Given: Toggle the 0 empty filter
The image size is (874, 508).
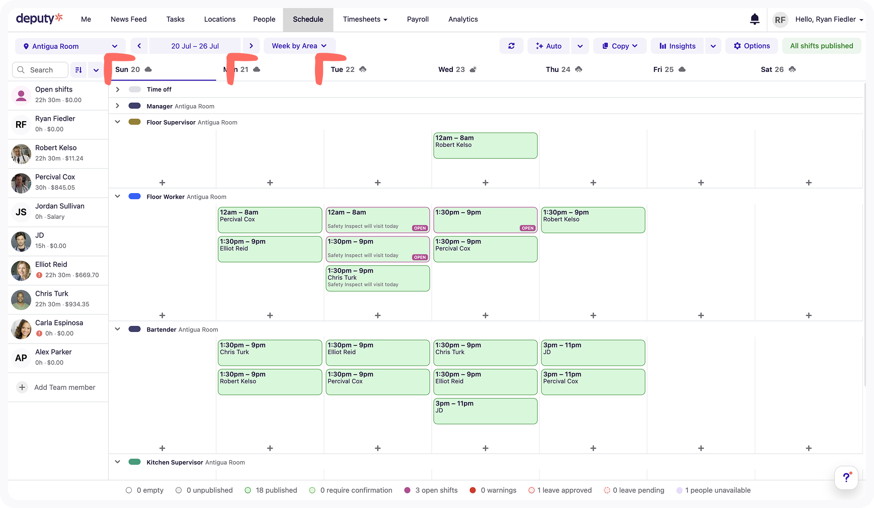Looking at the screenshot, I should [144, 490].
